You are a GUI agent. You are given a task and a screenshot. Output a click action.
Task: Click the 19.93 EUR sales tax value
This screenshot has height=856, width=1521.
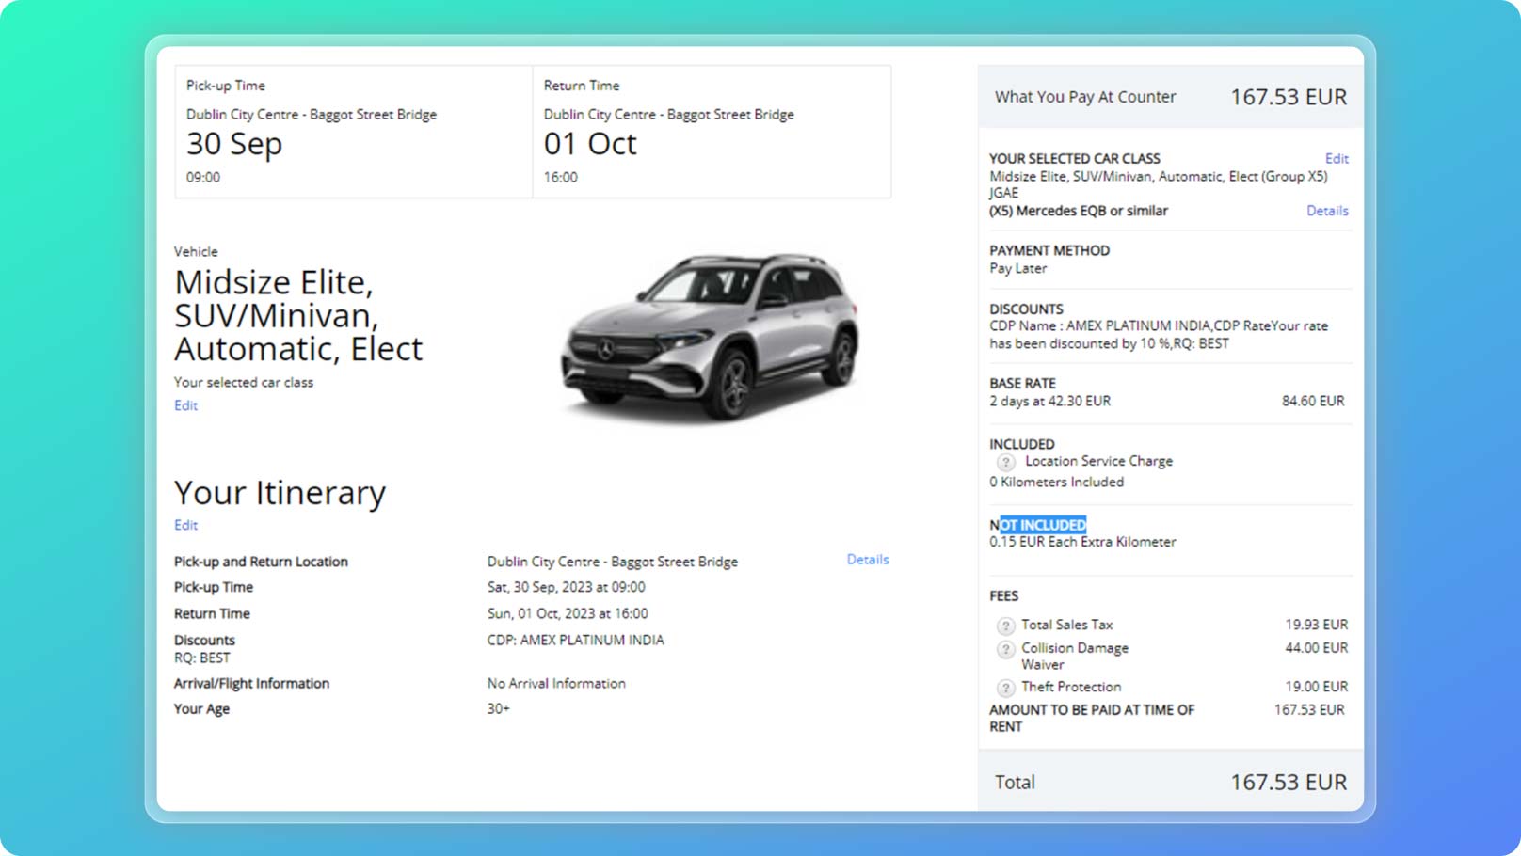pos(1316,625)
